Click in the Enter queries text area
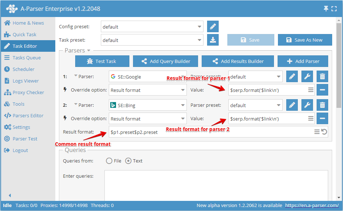Screen dimensions: 343x211 click(x=216, y=185)
